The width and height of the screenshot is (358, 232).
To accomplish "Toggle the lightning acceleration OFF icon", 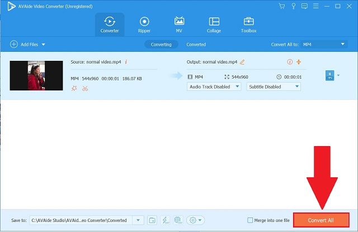I will tap(166, 220).
